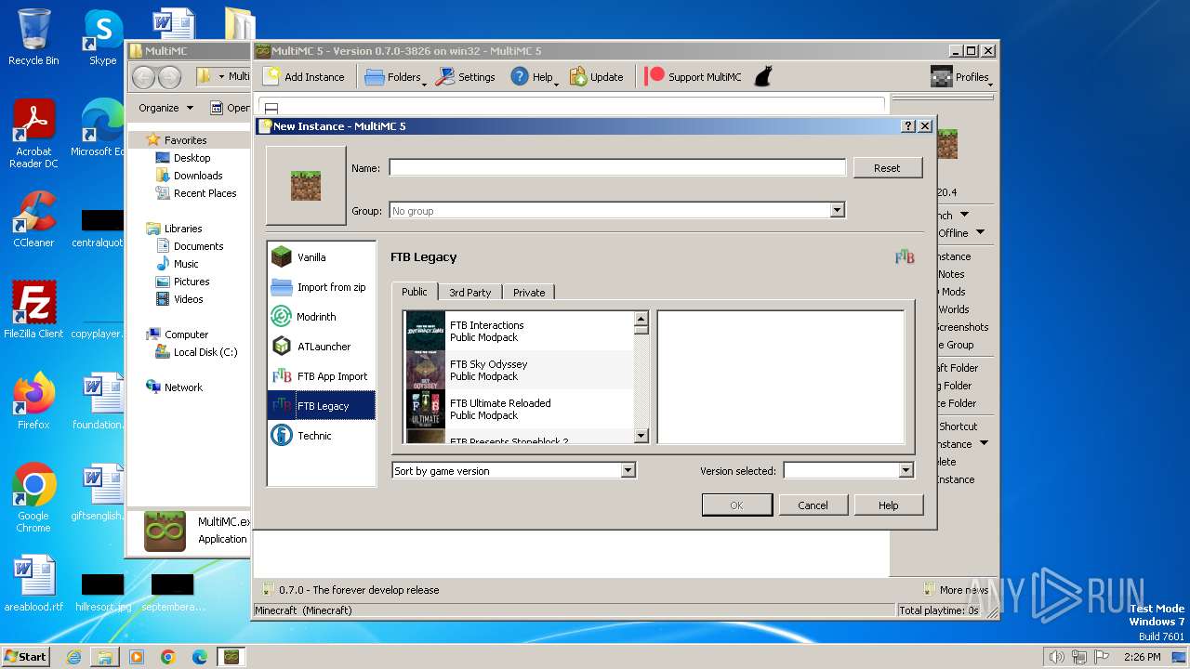Image resolution: width=1190 pixels, height=669 pixels.
Task: Click the Cancel button
Action: pos(813,505)
